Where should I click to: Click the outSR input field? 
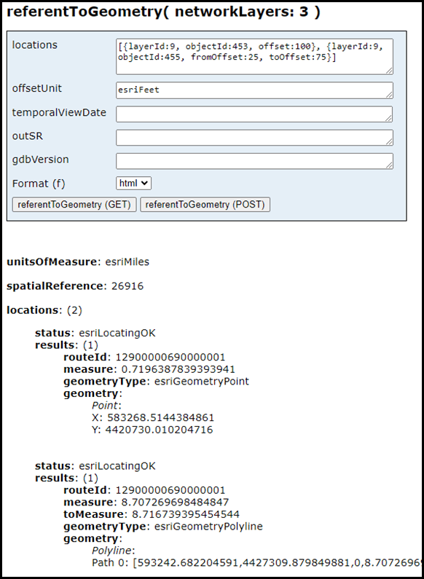pyautogui.click(x=254, y=138)
